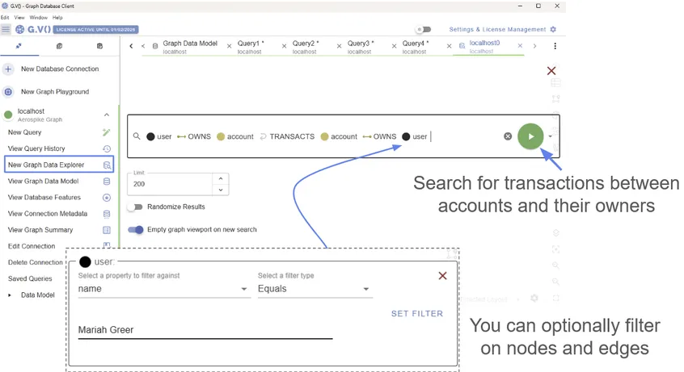This screenshot has height=372, width=684.
Task: Click the Limit input field showing 200
Action: tap(170, 184)
